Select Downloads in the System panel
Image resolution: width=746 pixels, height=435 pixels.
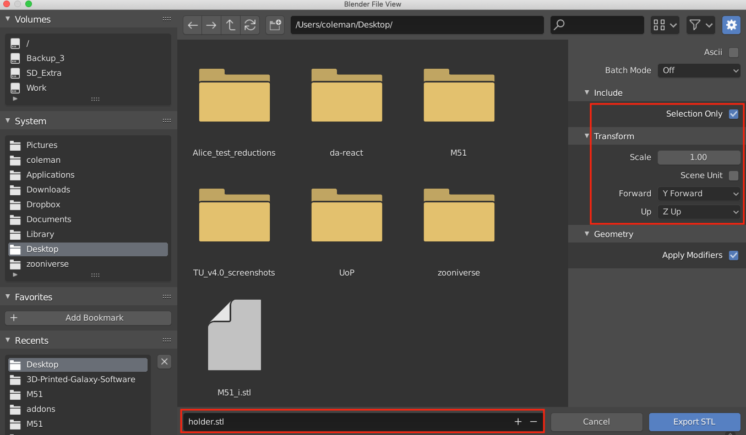pos(48,189)
